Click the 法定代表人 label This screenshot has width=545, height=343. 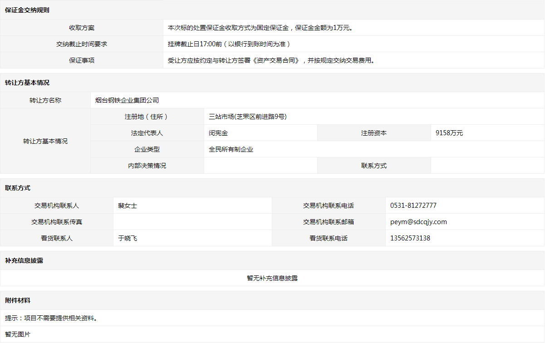(x=147, y=133)
